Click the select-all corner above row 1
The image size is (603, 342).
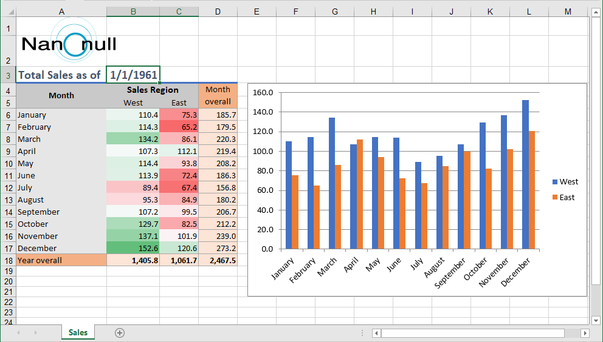7,12
